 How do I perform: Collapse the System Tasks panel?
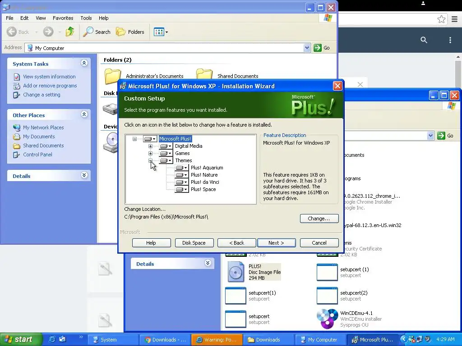[x=84, y=63]
